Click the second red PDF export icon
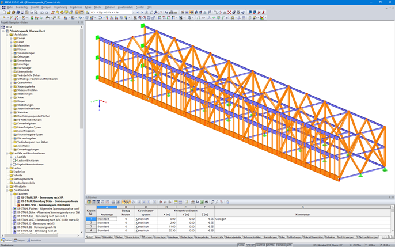Screen dimensions: 395x247 (x=263, y=12)
